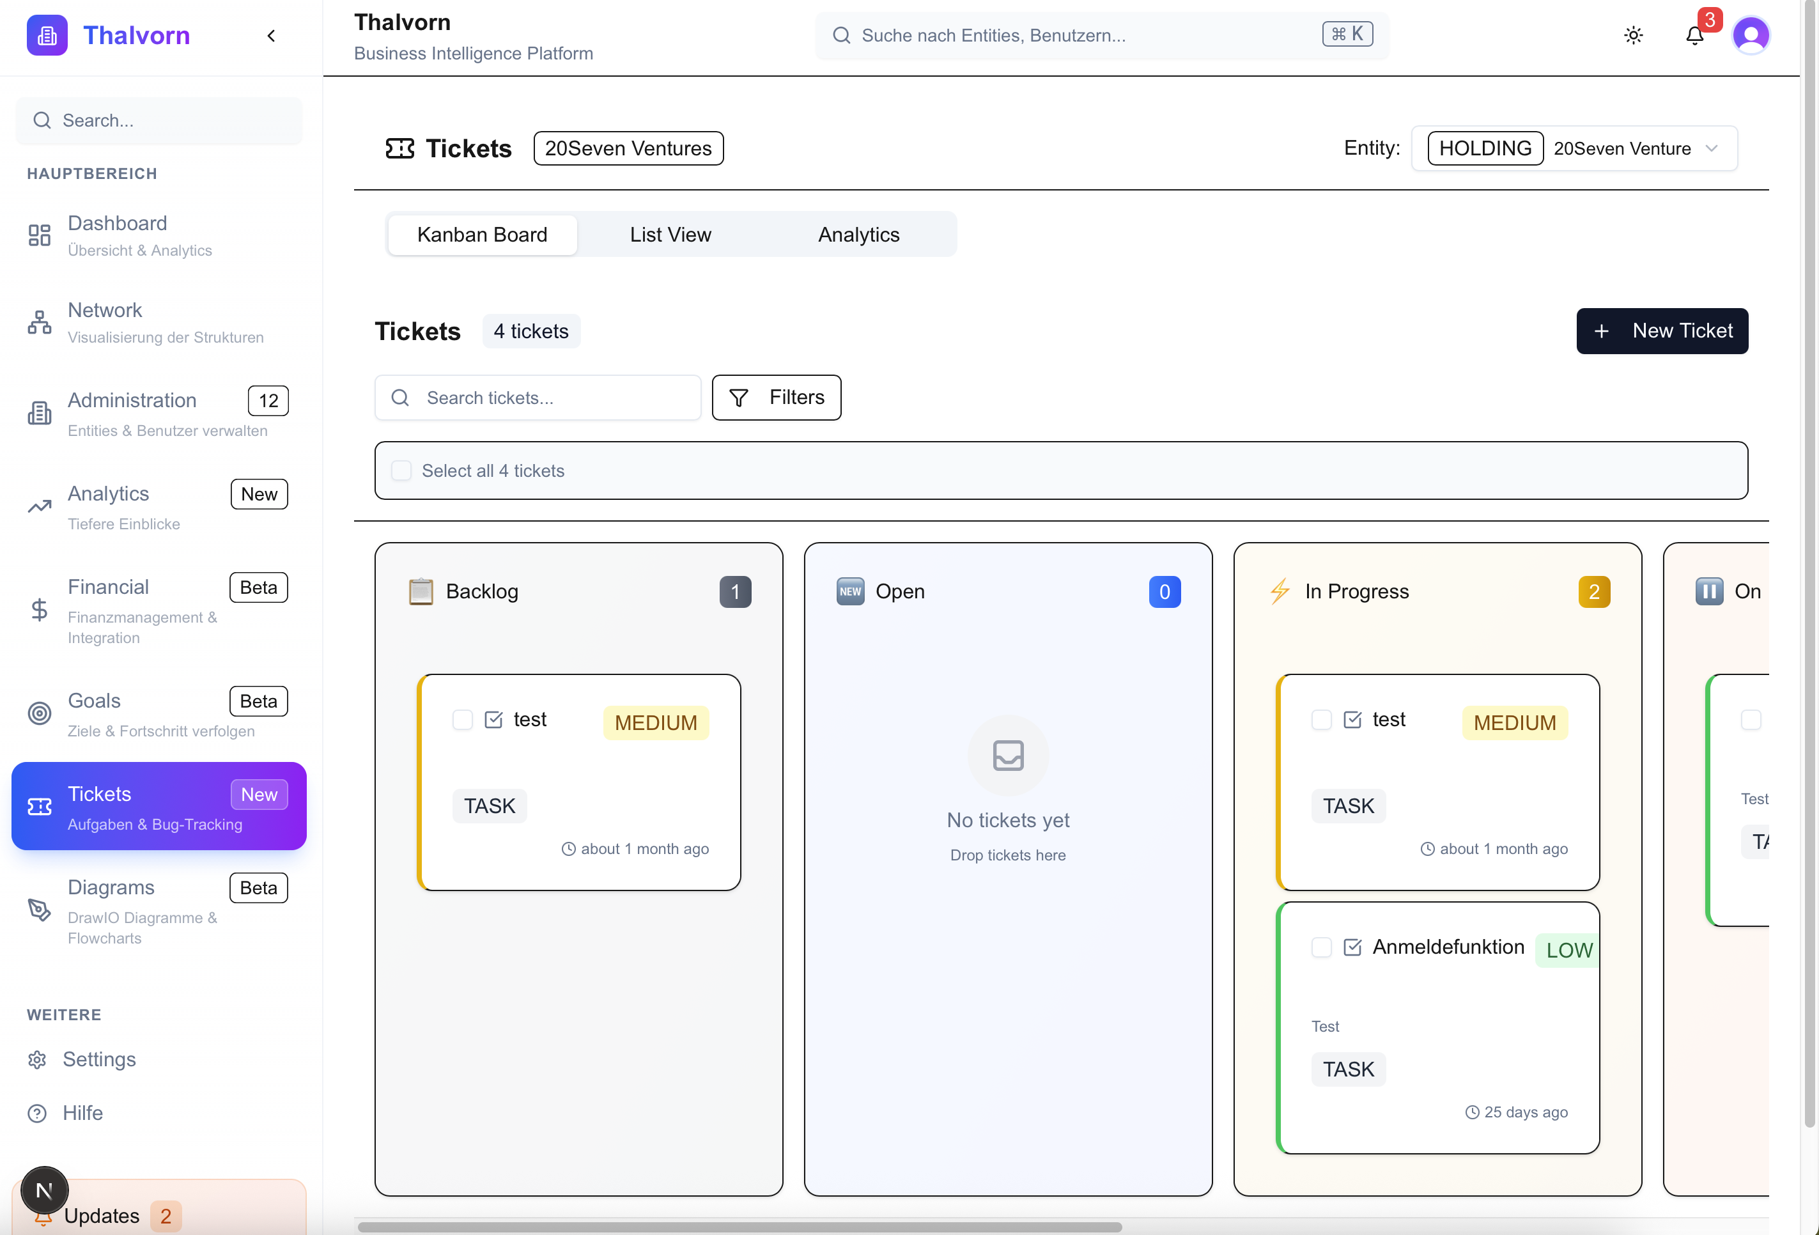The image size is (1819, 1235).
Task: Toggle the light/dark theme sun icon
Action: (1633, 35)
